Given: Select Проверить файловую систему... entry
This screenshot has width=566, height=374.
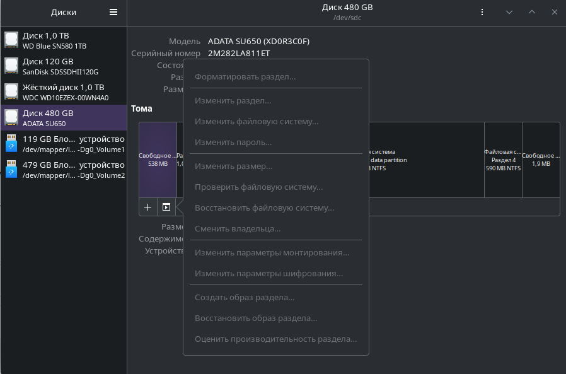Looking at the screenshot, I should click(x=259, y=187).
